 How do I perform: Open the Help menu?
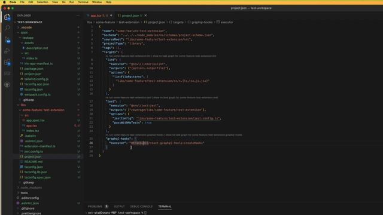(x=108, y=2)
